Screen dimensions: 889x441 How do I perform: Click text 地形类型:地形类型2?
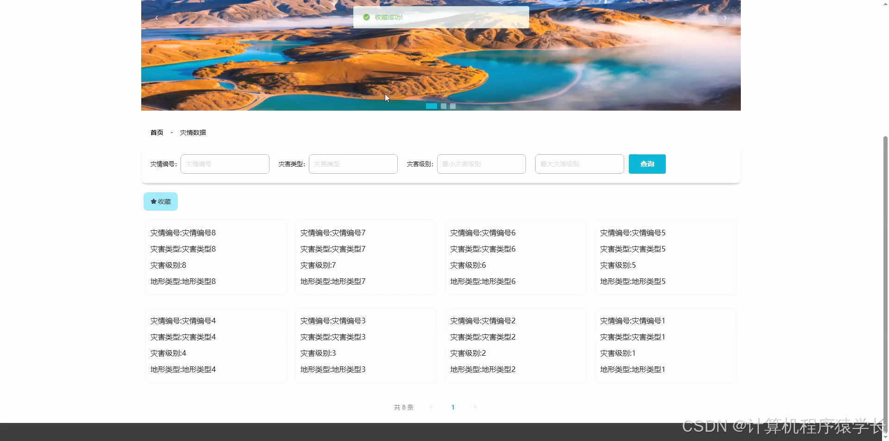[x=483, y=370]
